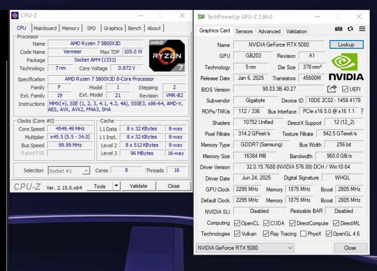The width and height of the screenshot is (377, 271).
Task: Click GPU-Z refresh icon
Action: (350, 29)
